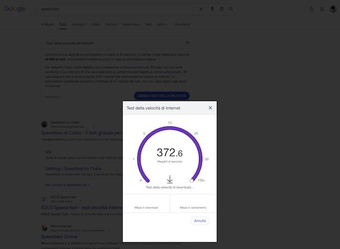Open the 'EOLO Speed test' result title
This screenshot has height=249, width=340.
82,207
